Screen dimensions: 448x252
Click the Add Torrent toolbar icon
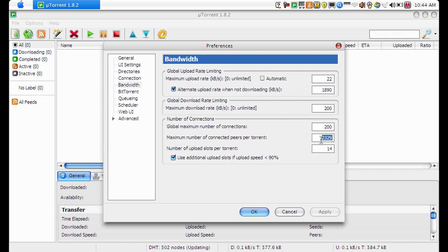15,34
